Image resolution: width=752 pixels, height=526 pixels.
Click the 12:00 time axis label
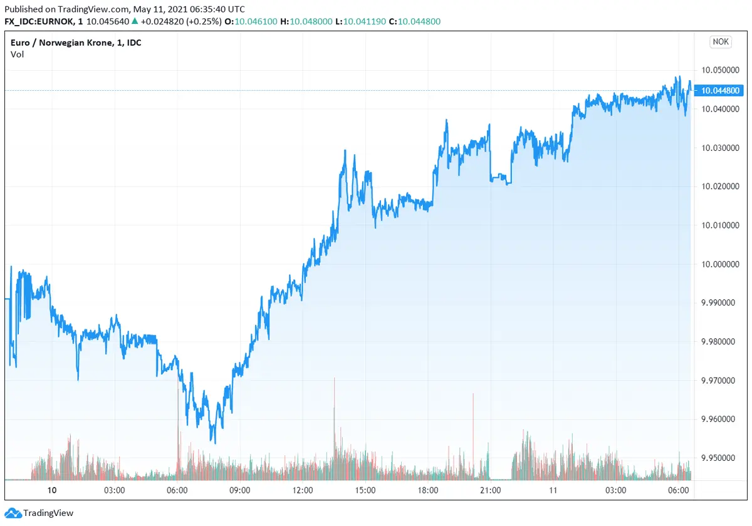point(303,490)
